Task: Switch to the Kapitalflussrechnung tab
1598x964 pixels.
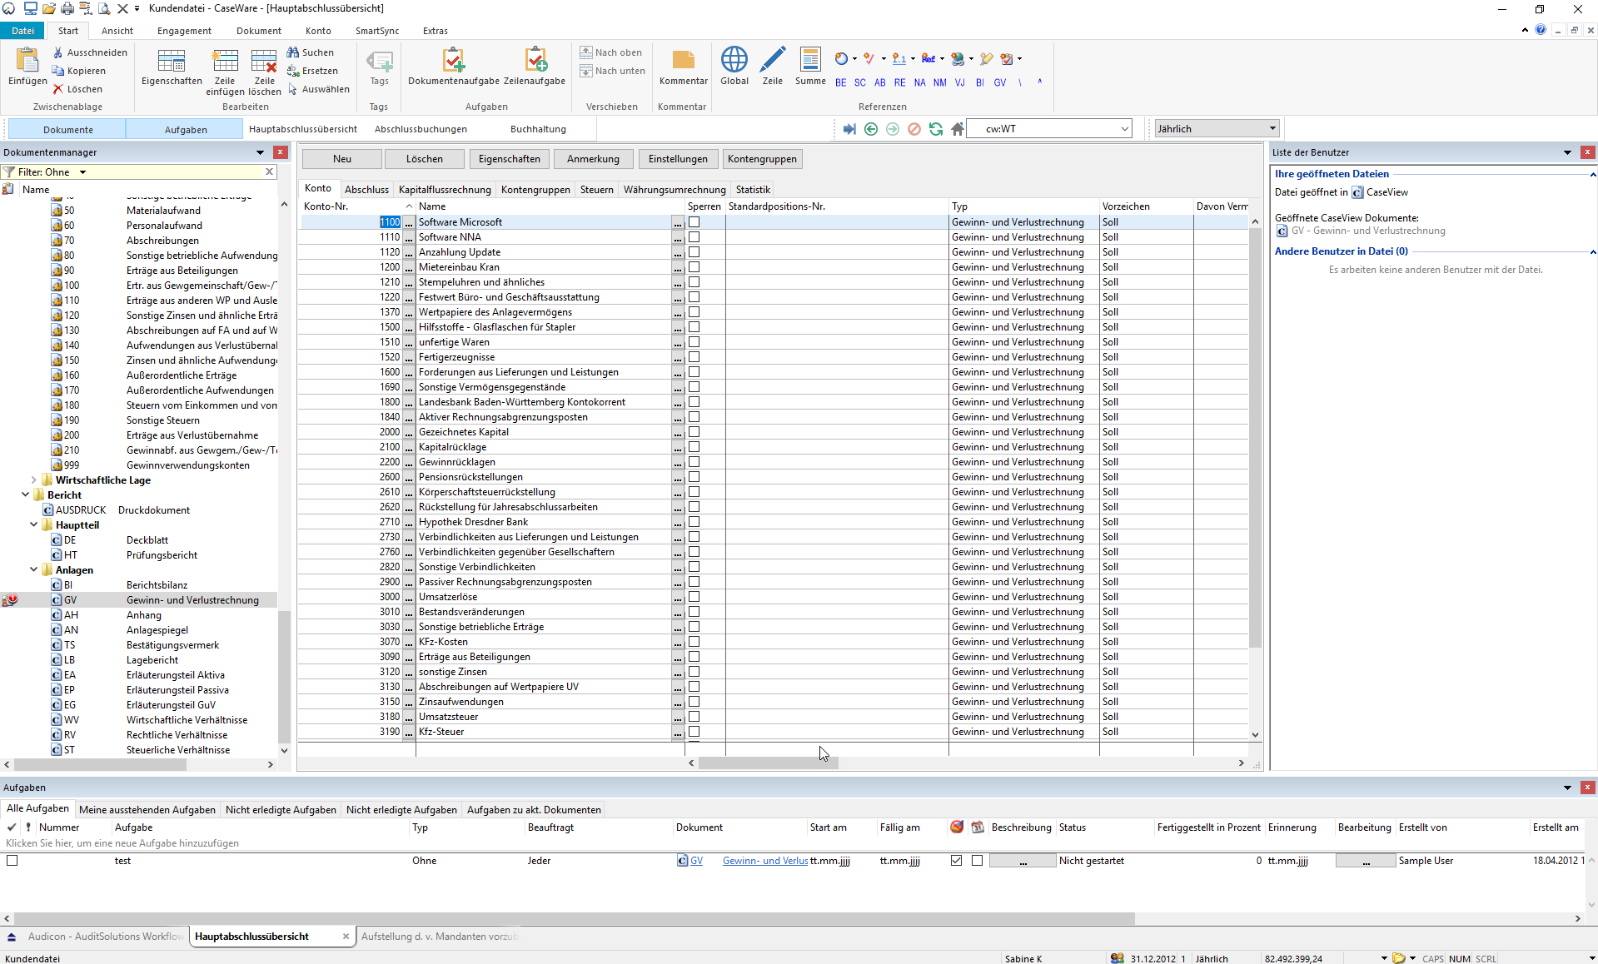Action: (x=445, y=190)
